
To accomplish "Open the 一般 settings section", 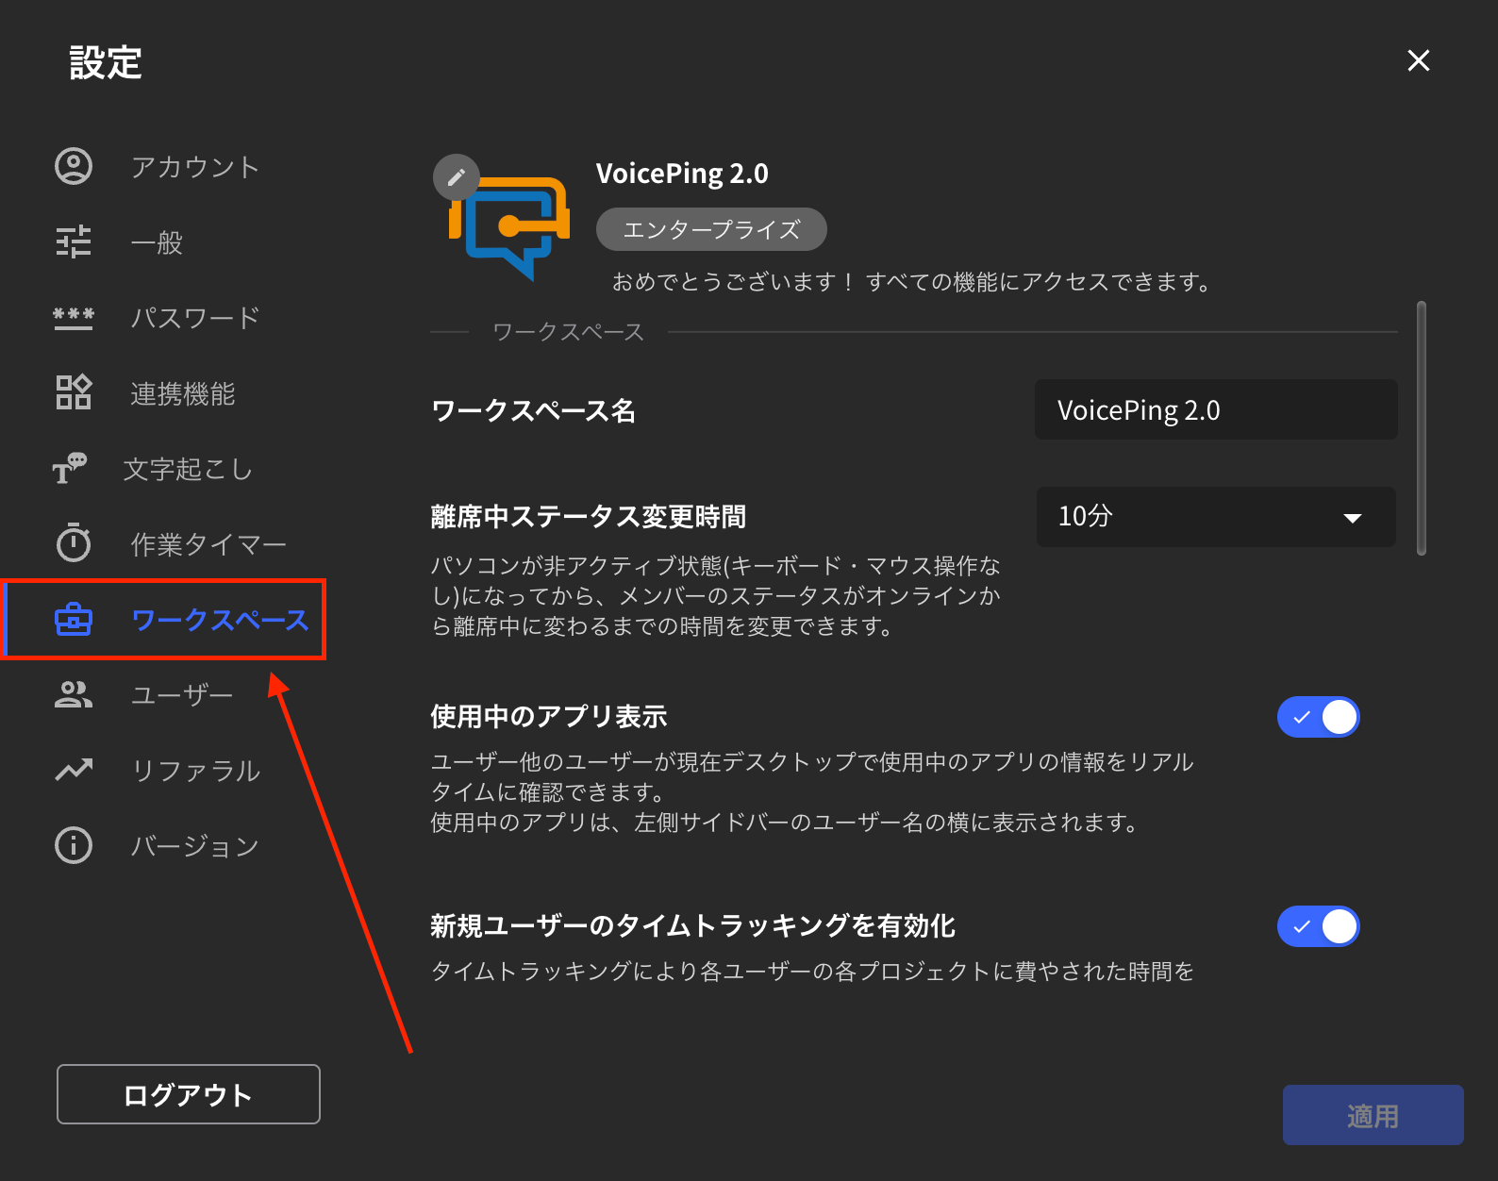I will point(157,242).
